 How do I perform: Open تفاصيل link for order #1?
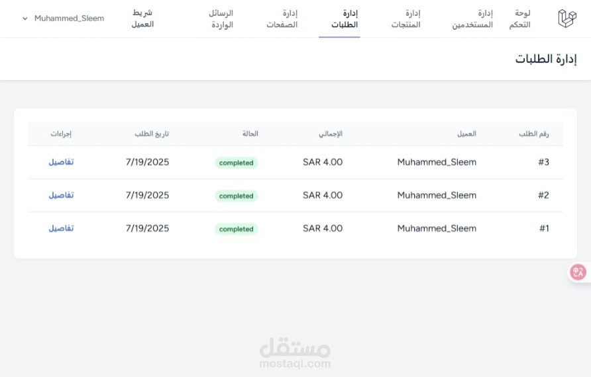coord(62,228)
